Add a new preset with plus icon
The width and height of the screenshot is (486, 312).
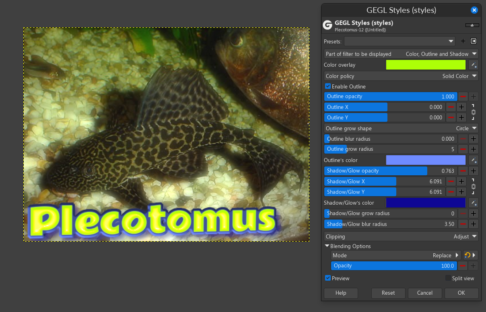pos(463,41)
